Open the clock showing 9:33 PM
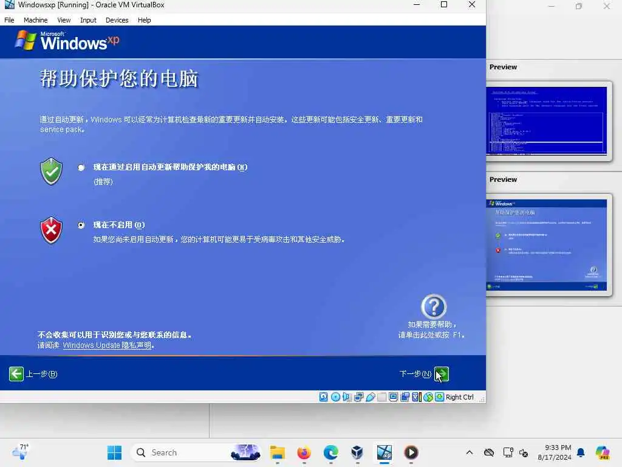This screenshot has width=622, height=467. [554, 452]
